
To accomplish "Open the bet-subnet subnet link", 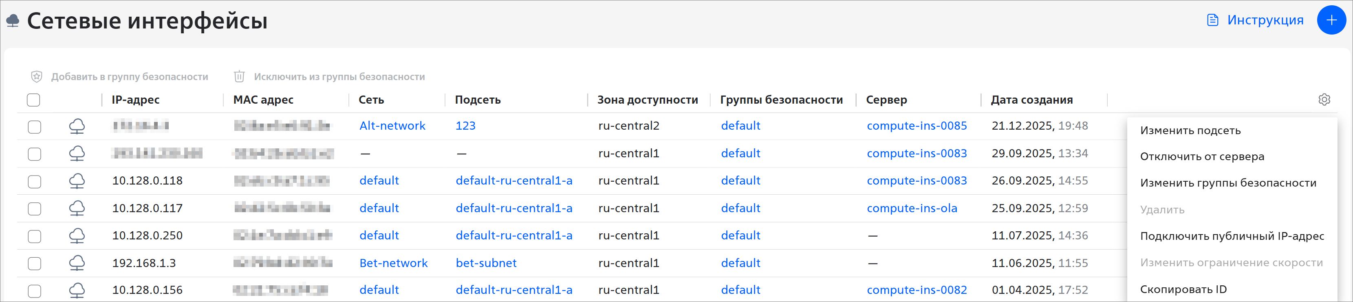I will pos(486,263).
